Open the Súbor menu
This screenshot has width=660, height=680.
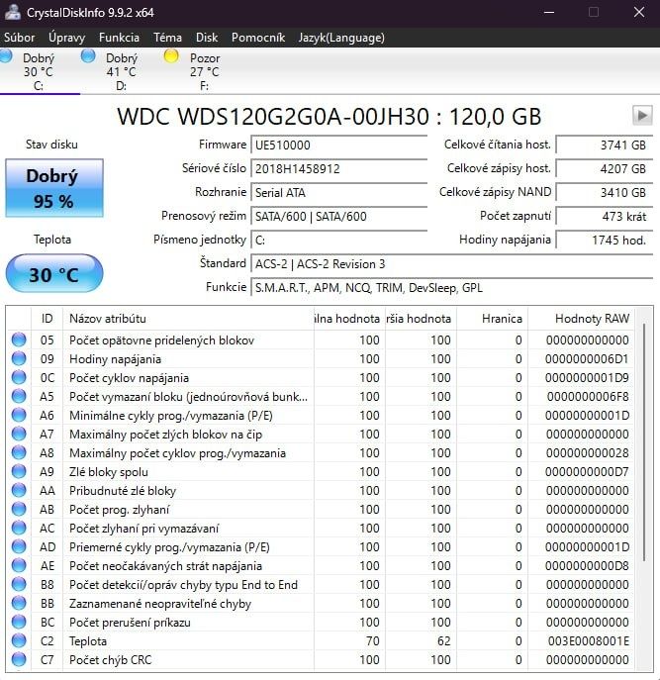(20, 38)
